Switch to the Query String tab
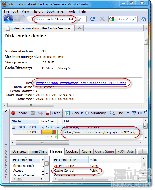This screenshot has height=190, width=155. coord(105,151)
